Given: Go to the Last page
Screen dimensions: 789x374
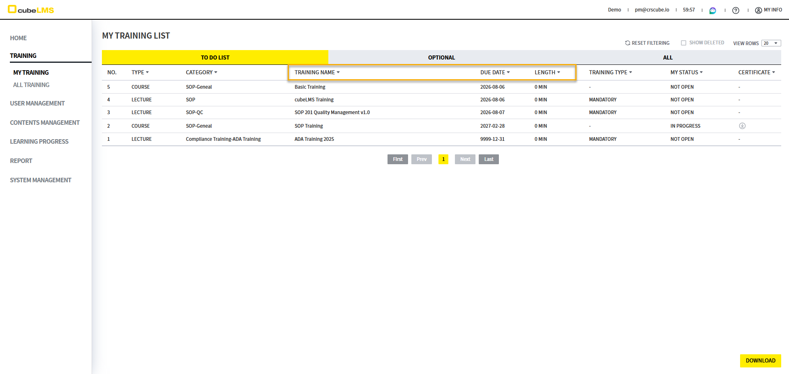Looking at the screenshot, I should pyautogui.click(x=489, y=159).
